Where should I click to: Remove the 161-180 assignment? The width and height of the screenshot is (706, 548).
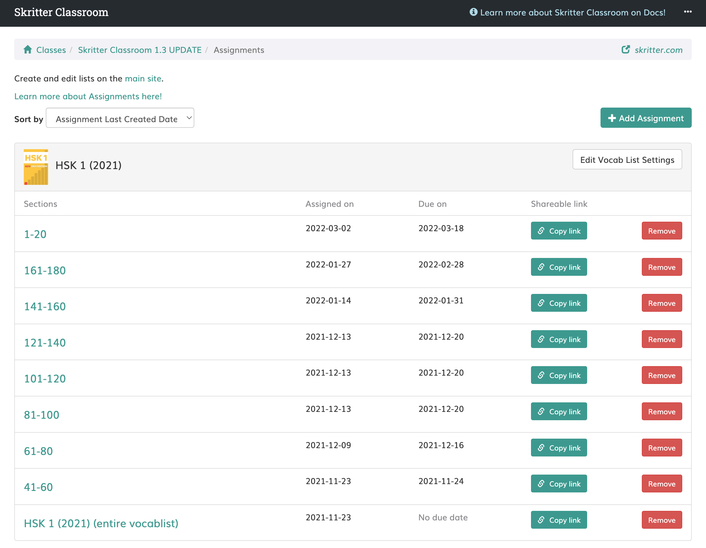coord(662,267)
